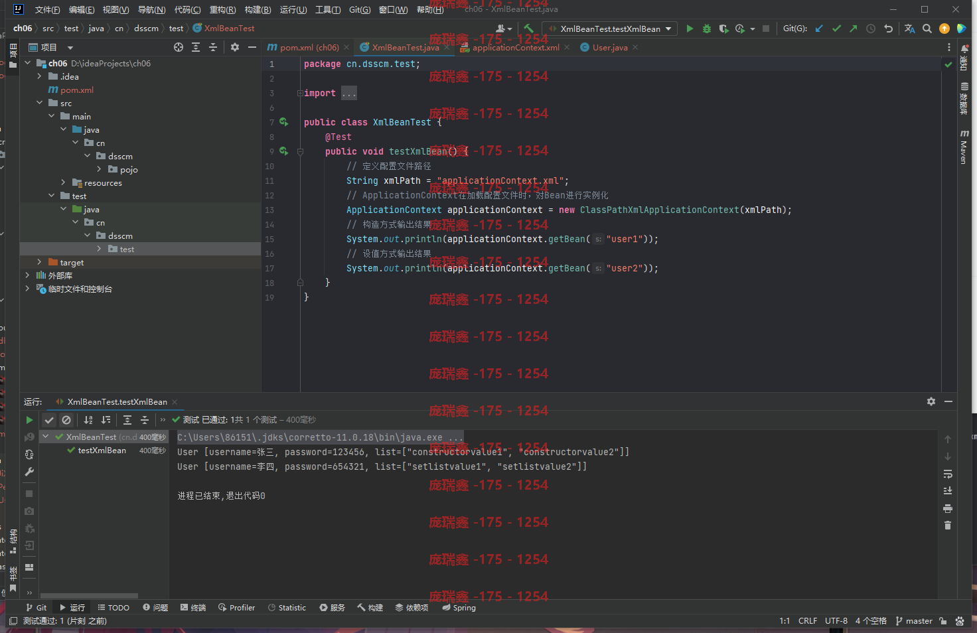Open the 重构(R) menu

pyautogui.click(x=222, y=9)
